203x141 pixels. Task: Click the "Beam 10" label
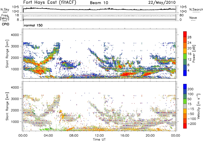point(99,3)
